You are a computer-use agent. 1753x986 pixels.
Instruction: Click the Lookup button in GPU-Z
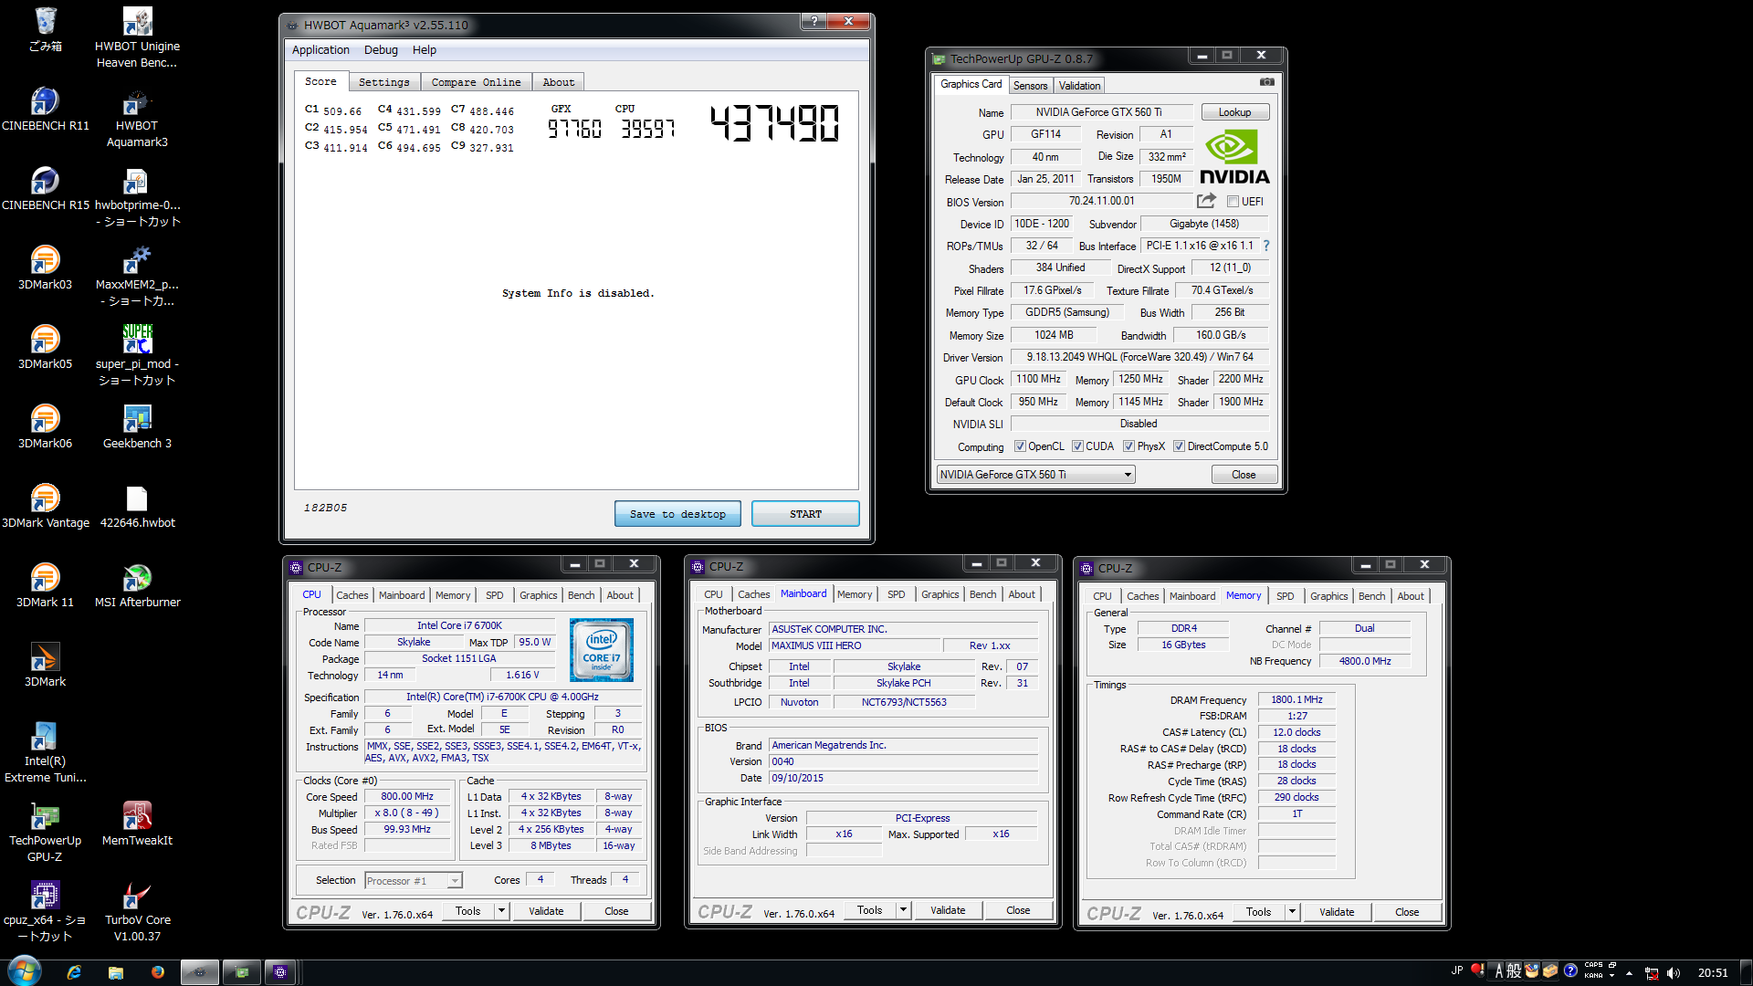click(1234, 112)
